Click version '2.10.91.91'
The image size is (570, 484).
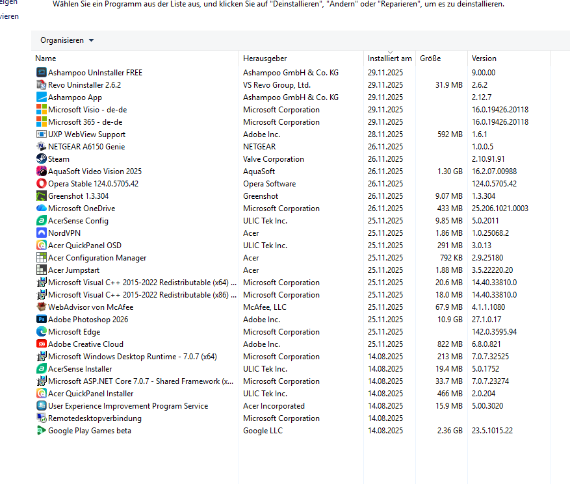pos(488,159)
